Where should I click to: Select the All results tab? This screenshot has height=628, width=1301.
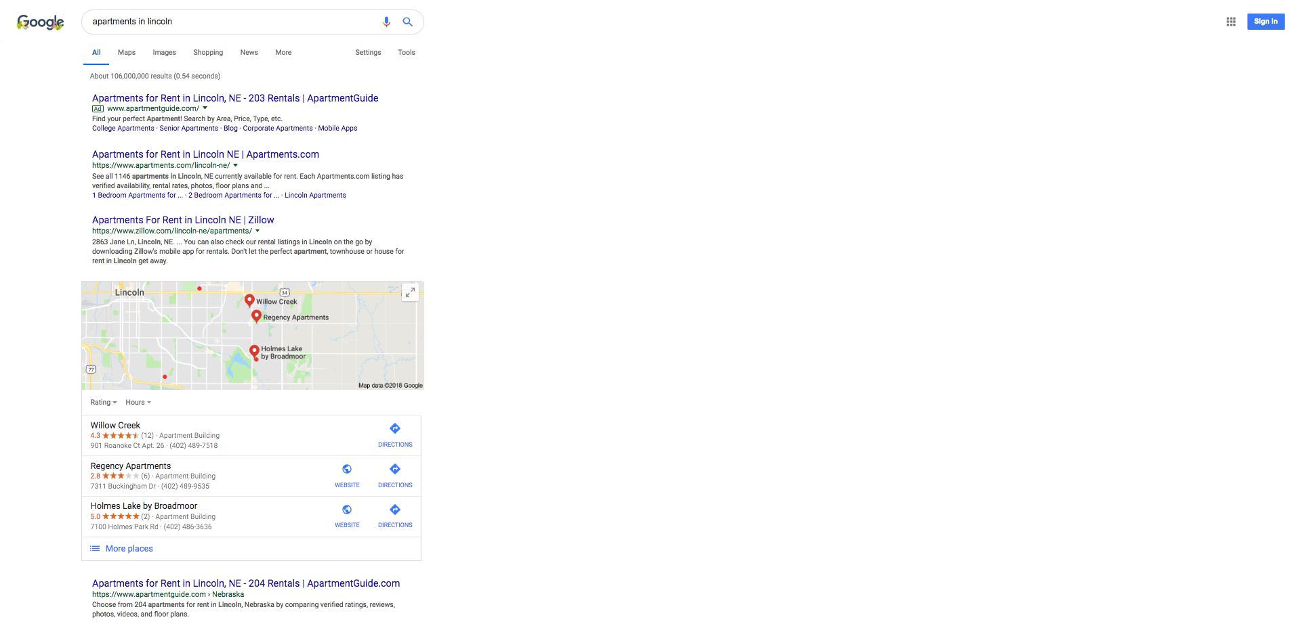click(96, 52)
